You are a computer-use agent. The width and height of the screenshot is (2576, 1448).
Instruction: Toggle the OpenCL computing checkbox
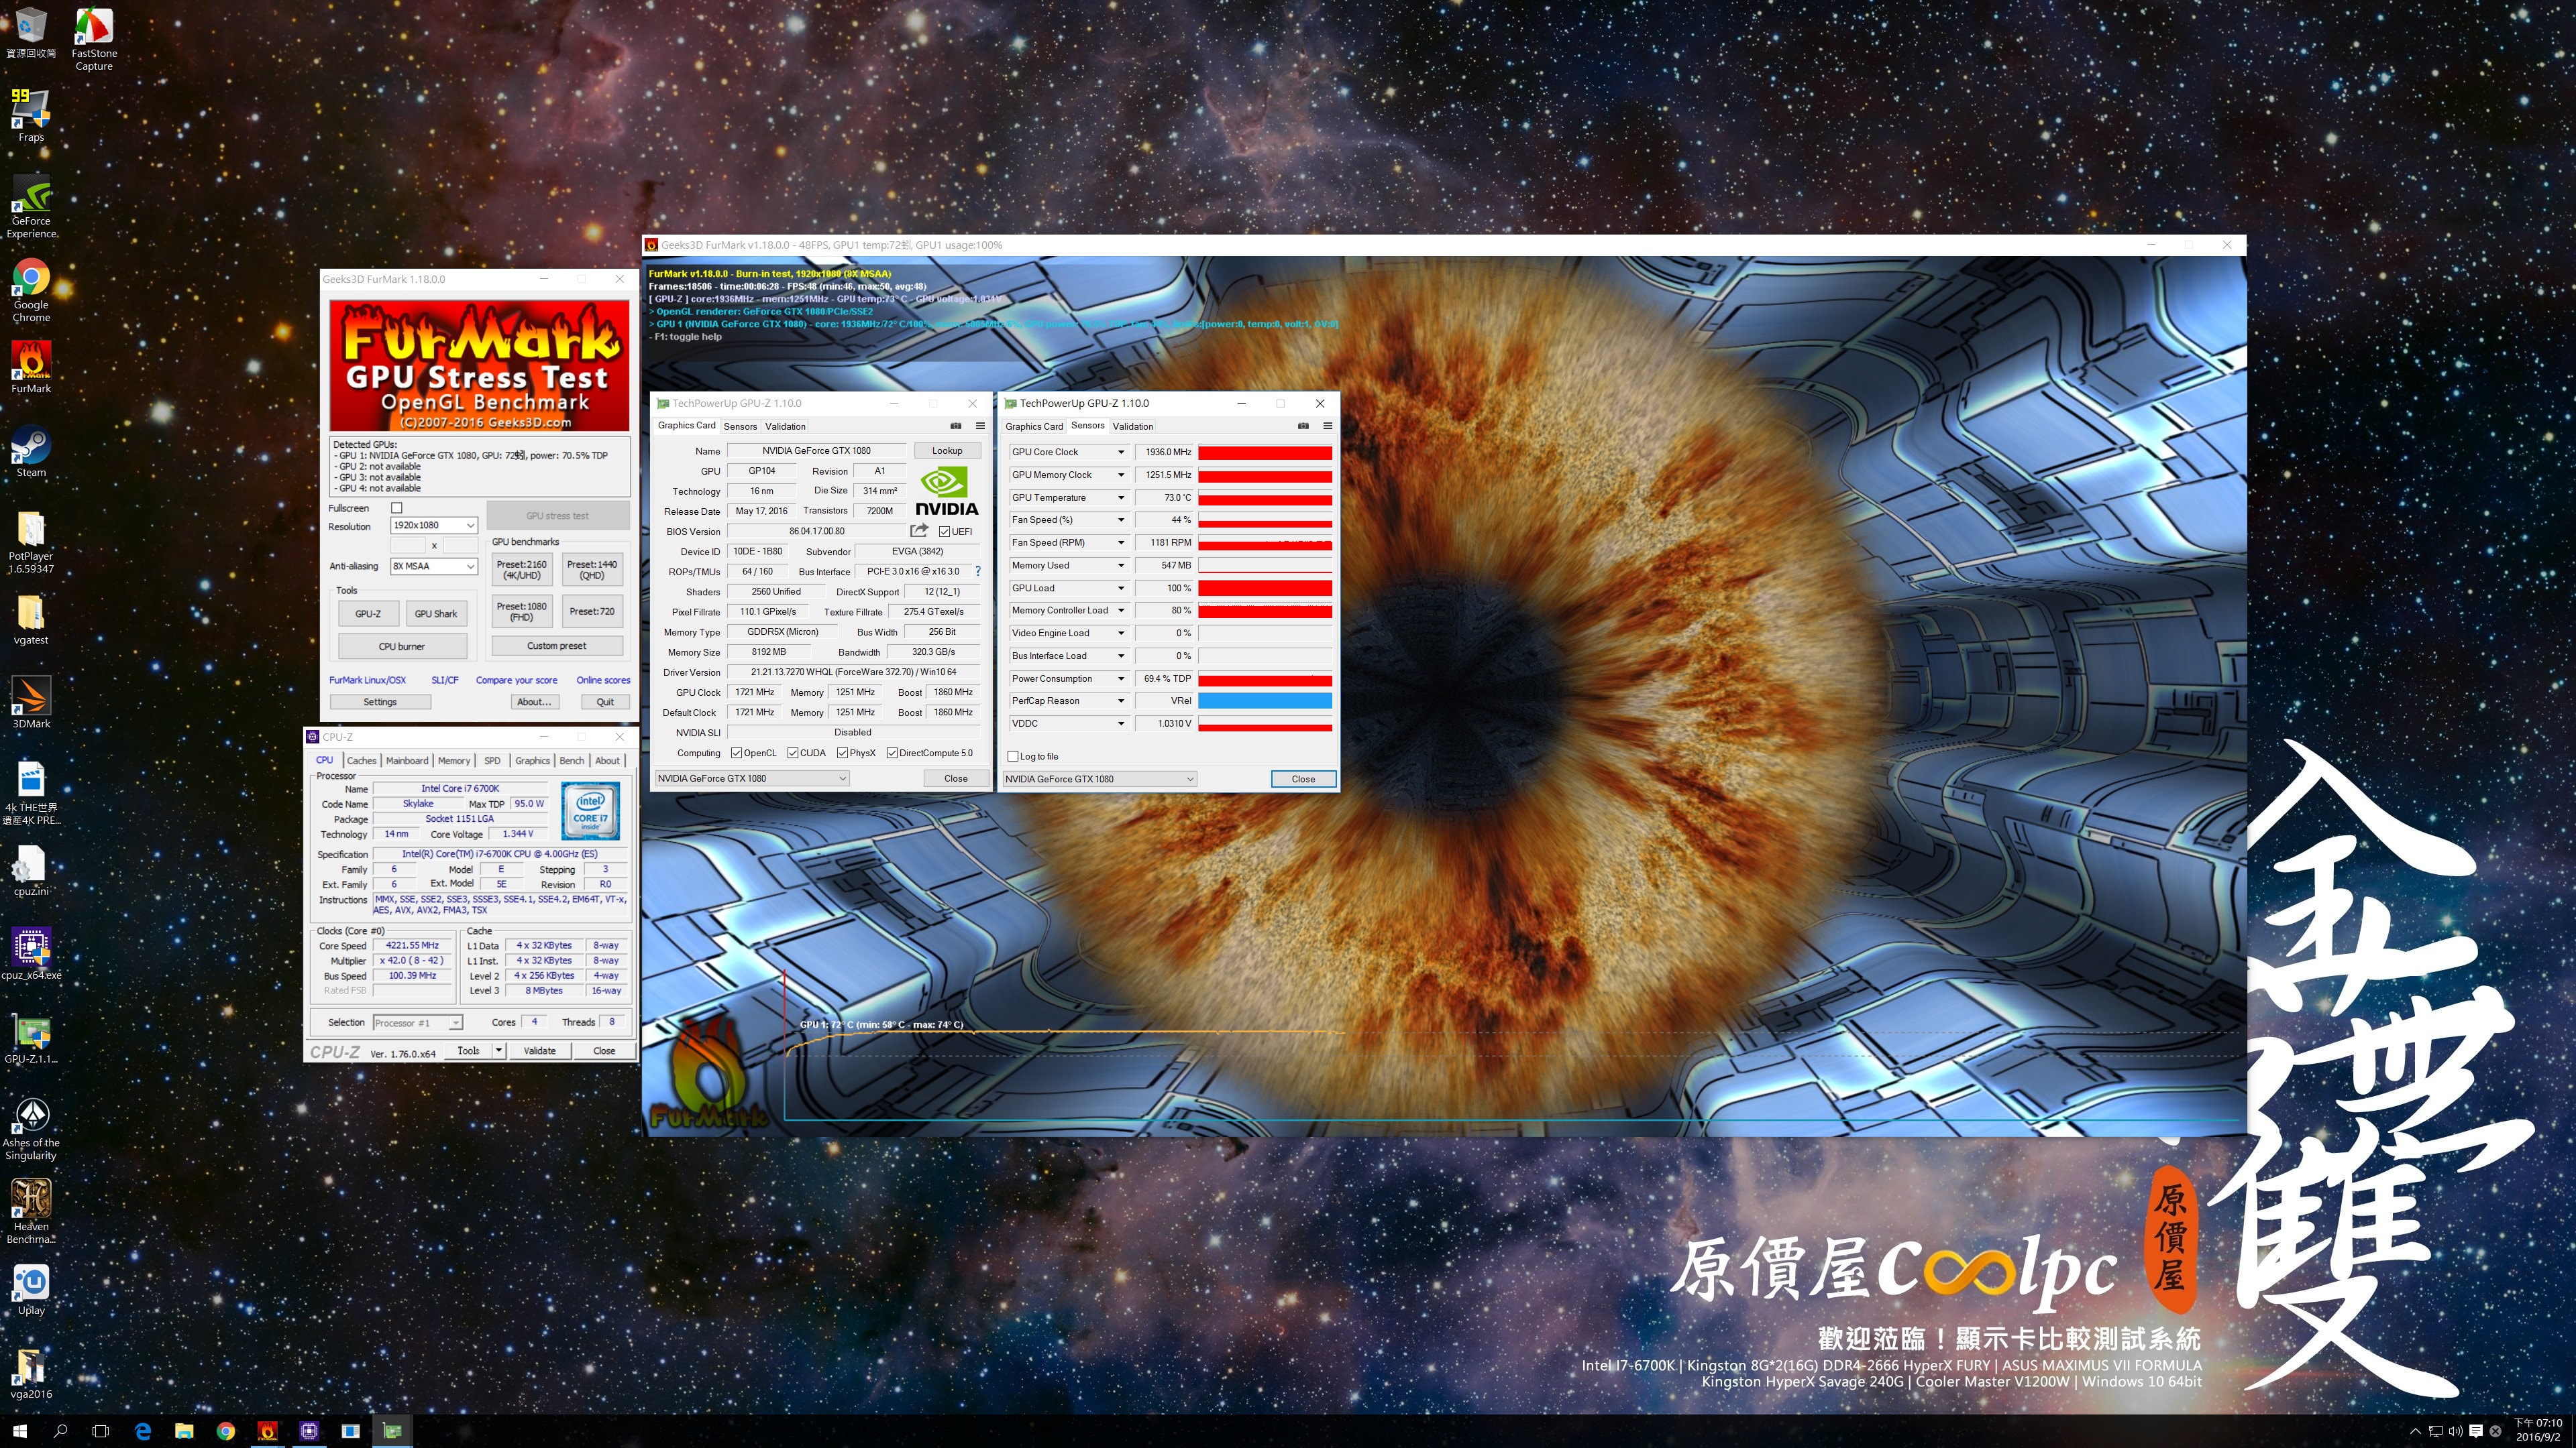coord(736,752)
